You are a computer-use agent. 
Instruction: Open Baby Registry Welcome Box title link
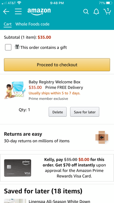[x=54, y=82]
